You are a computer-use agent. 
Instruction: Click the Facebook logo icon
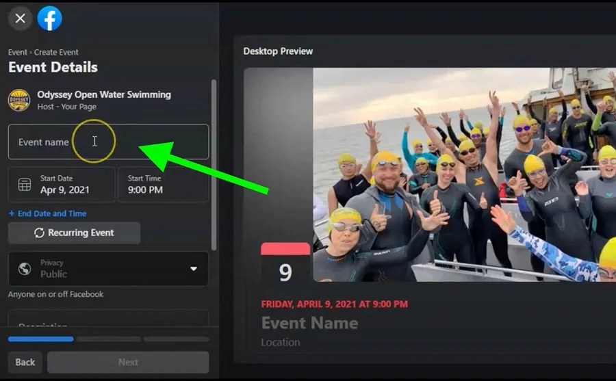(50, 18)
